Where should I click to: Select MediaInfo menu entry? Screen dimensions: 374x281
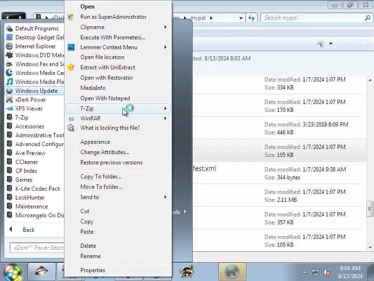pyautogui.click(x=118, y=88)
